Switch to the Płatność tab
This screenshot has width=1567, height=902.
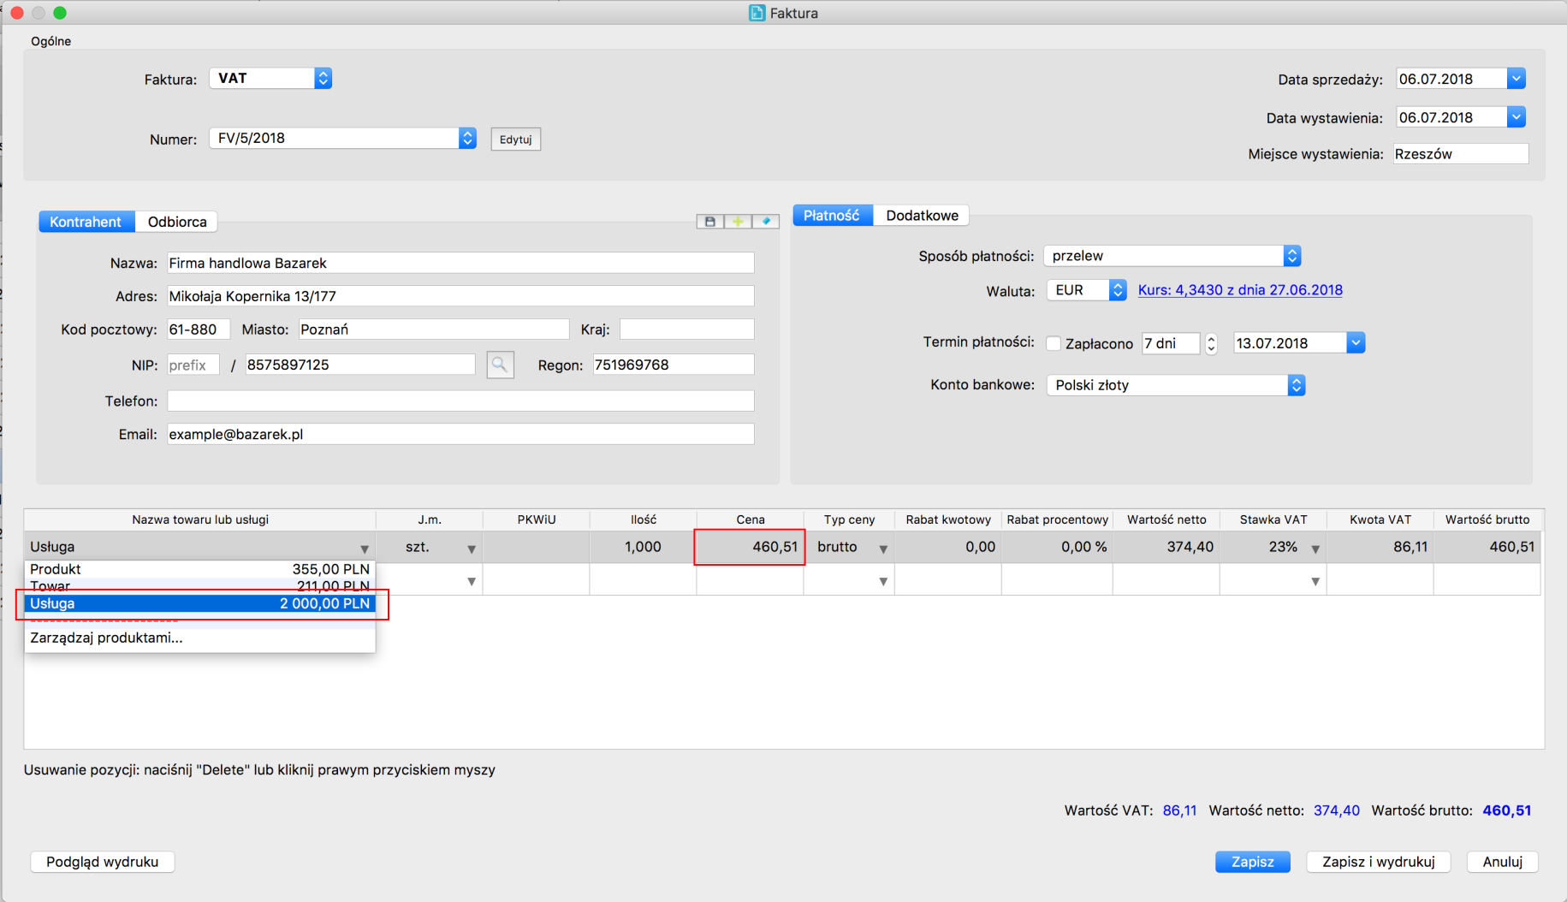[832, 216]
